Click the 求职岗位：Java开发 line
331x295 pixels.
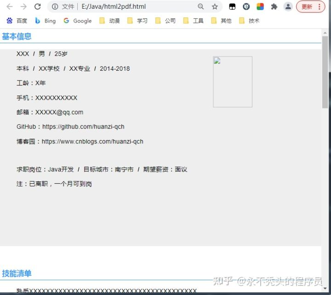click(102, 170)
